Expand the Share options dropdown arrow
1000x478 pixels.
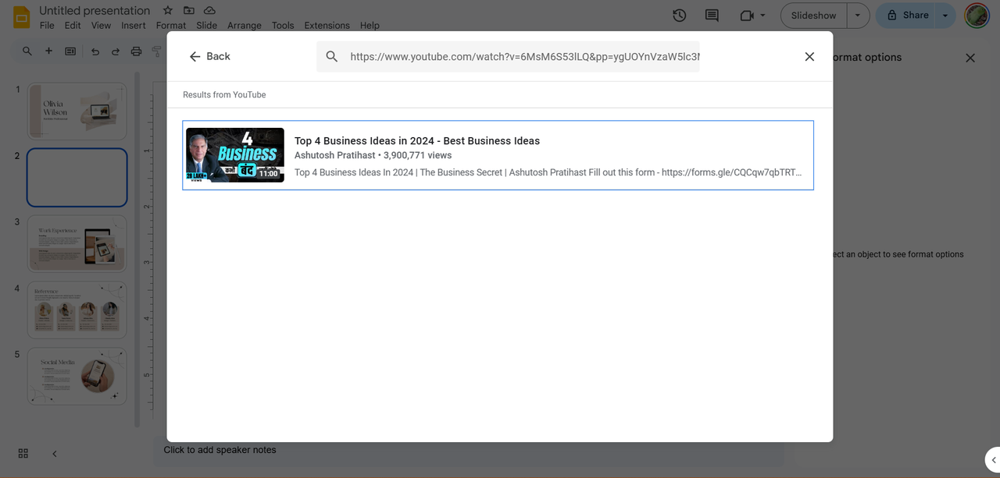coord(945,16)
